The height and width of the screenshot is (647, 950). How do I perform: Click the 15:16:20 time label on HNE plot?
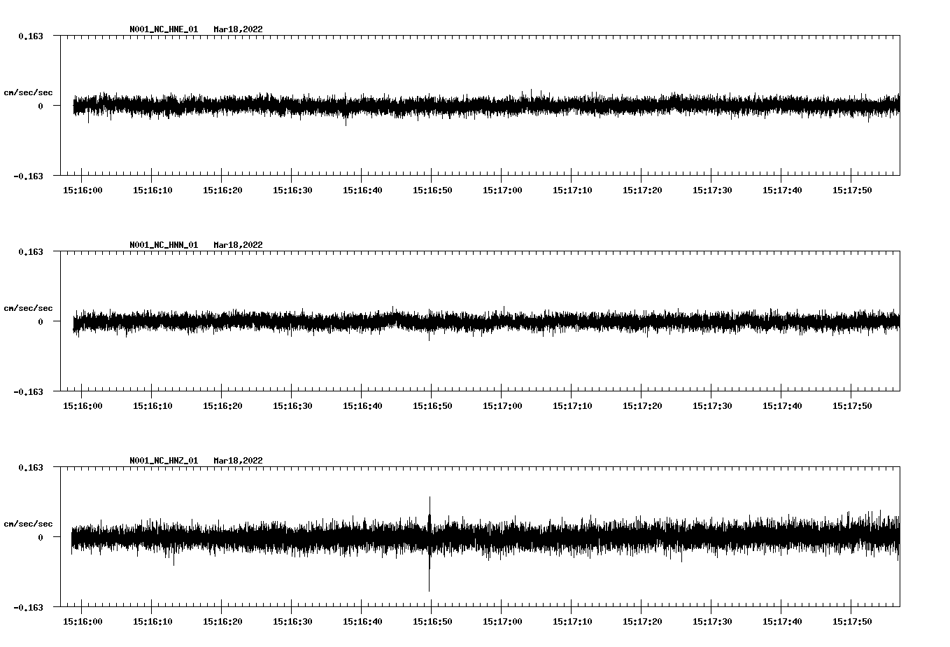click(x=222, y=190)
